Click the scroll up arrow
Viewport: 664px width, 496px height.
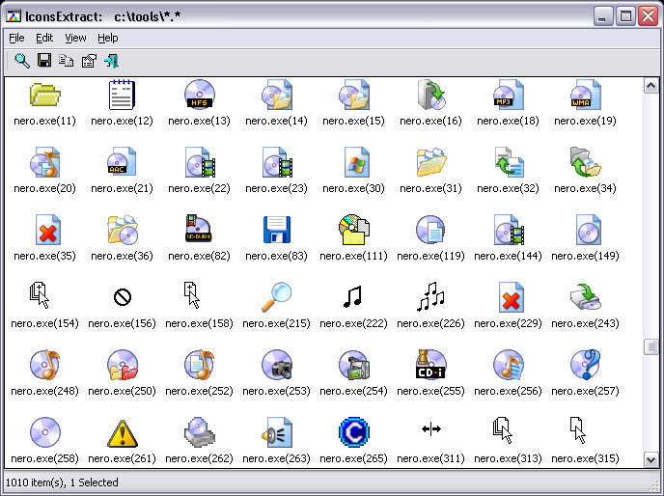[650, 86]
